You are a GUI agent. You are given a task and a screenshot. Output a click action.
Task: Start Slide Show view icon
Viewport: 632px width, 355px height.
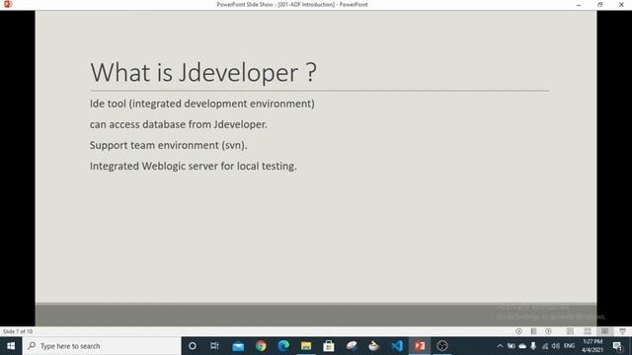623,331
